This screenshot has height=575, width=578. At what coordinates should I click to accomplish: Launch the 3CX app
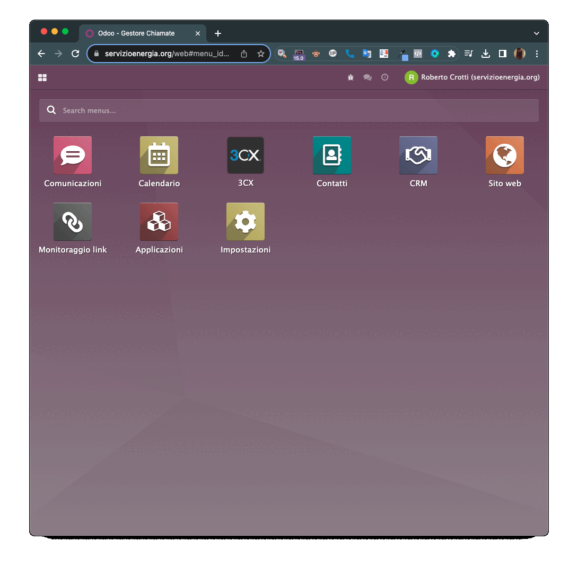[x=246, y=155]
